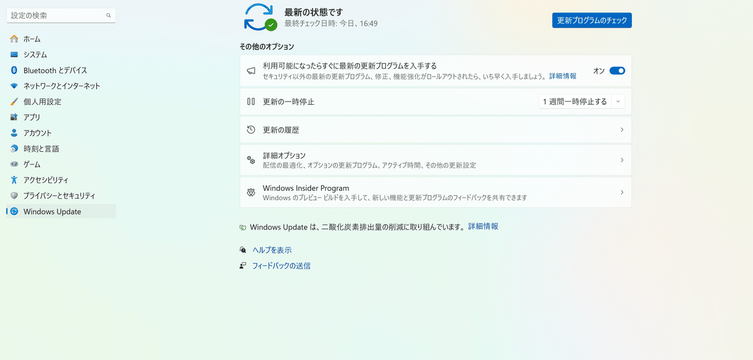Open ネットワークとインターネット section
This screenshot has height=360, width=753.
click(61, 86)
